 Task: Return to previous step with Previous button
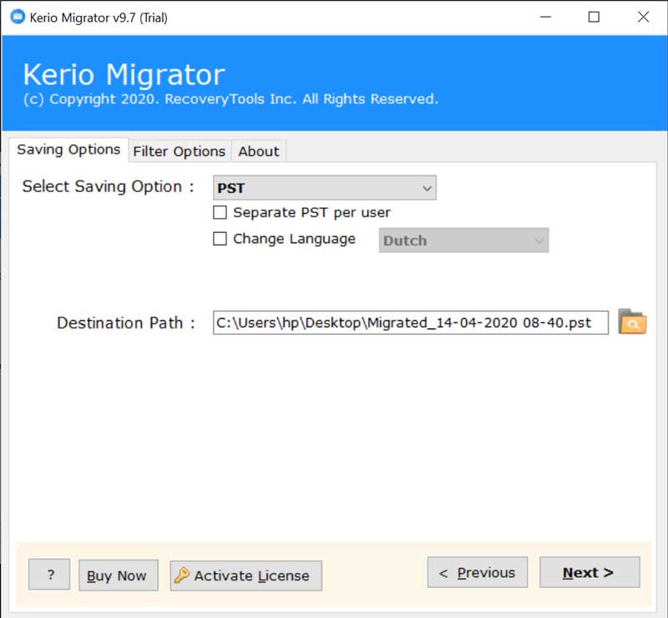coord(477,573)
